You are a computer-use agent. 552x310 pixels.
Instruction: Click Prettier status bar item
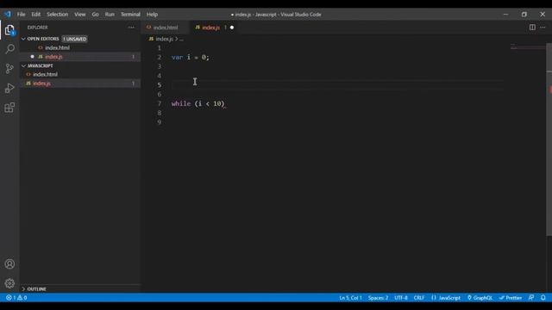511,298
